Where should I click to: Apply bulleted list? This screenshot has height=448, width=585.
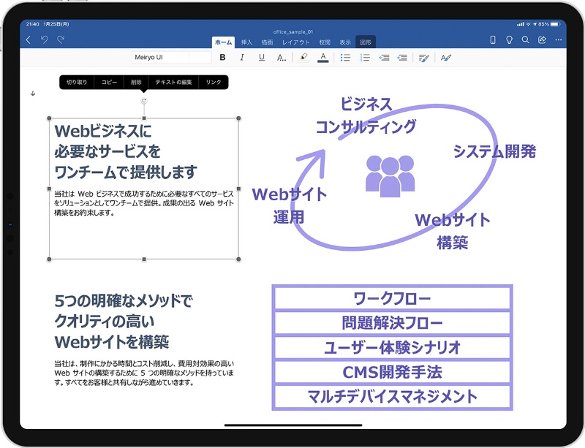coord(346,58)
